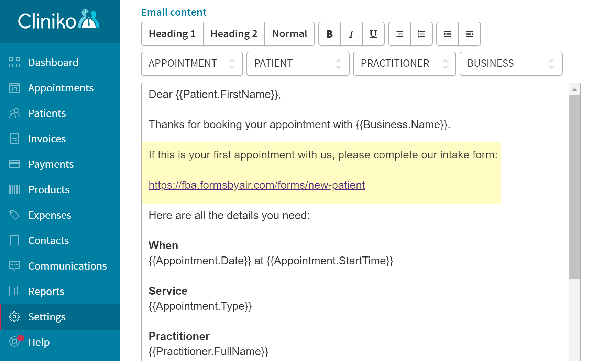593x361 pixels.
Task: Apply bulleted list formatting
Action: (399, 34)
